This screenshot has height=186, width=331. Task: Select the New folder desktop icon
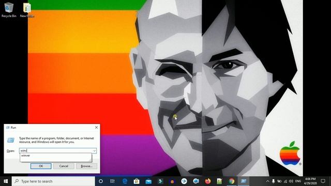[27, 10]
